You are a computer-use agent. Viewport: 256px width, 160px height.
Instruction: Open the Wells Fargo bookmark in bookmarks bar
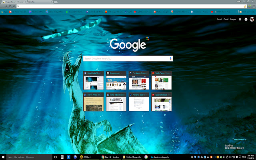(114, 12)
